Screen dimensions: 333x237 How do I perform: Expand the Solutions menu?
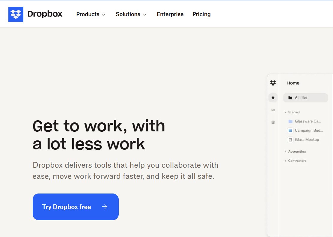(x=131, y=14)
